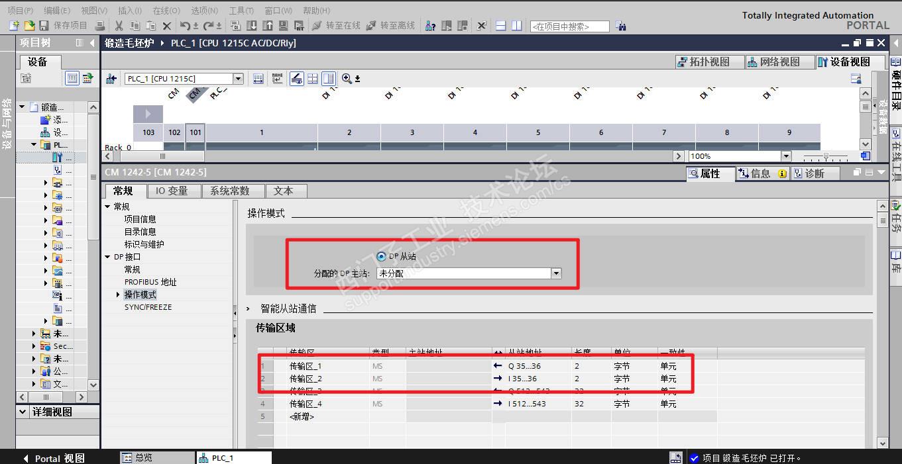The width and height of the screenshot is (902, 464).
Task: Split editor space vertically icon
Action: point(517,26)
